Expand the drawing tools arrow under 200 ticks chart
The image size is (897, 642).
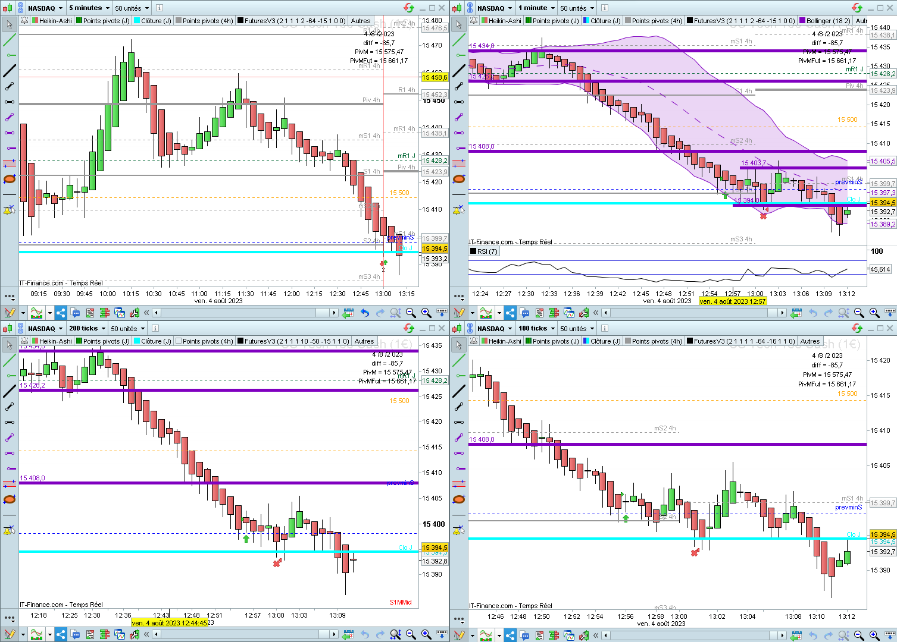click(23, 635)
